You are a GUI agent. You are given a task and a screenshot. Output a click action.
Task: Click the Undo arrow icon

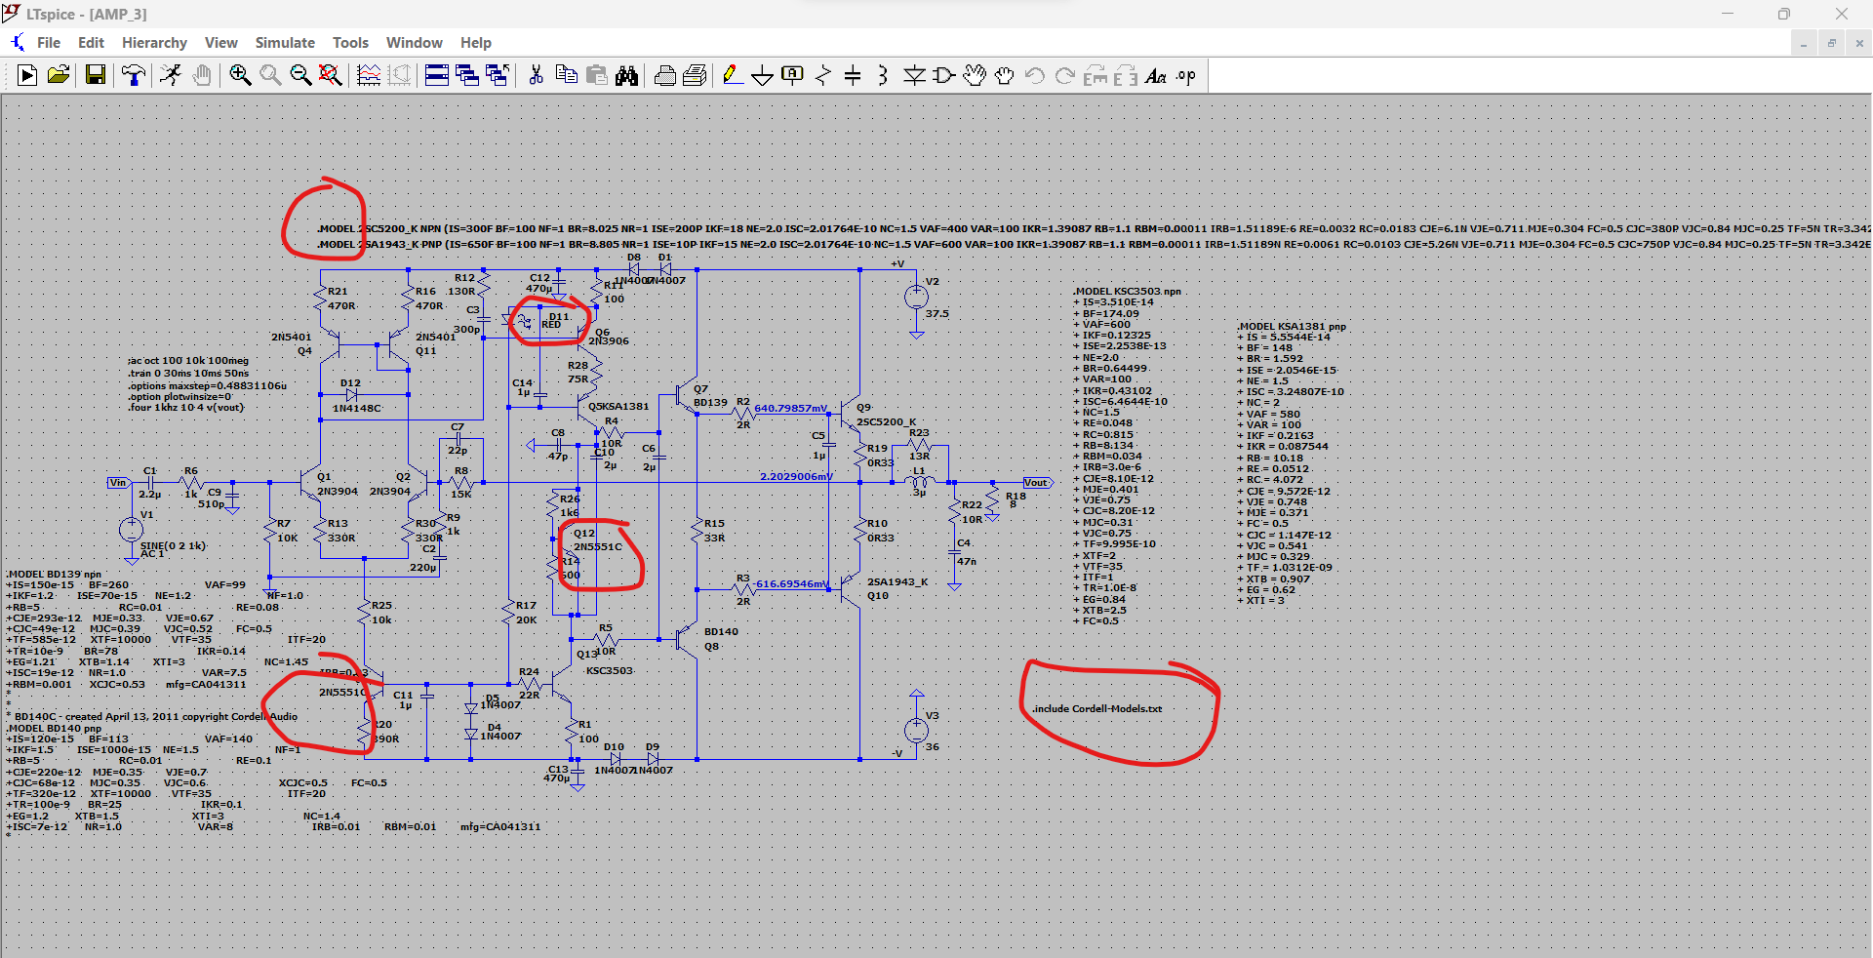click(x=1035, y=75)
